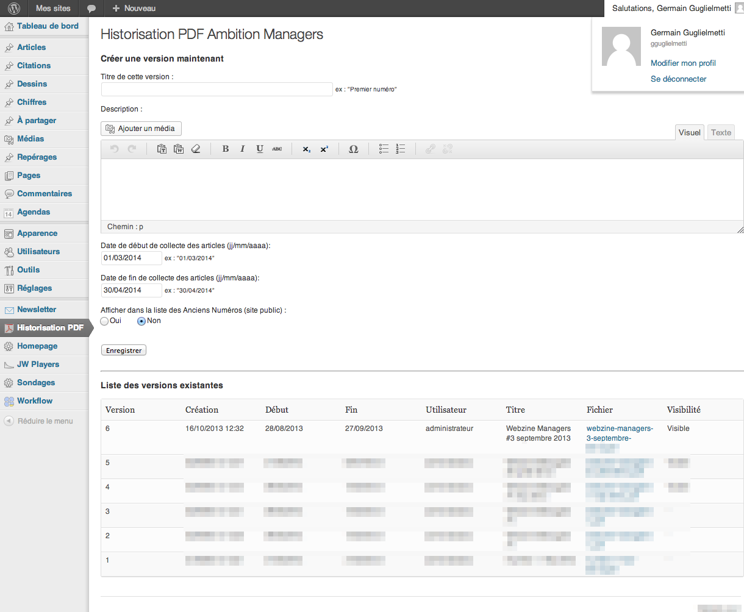
Task: Click inside the Description editor body
Action: [x=422, y=189]
